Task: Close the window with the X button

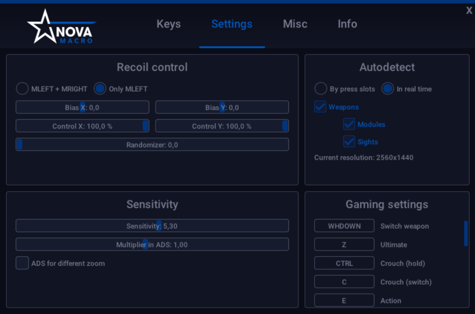Action: 469,11
